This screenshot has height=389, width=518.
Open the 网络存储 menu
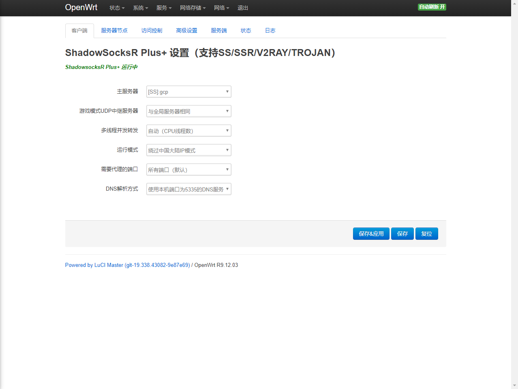(193, 8)
